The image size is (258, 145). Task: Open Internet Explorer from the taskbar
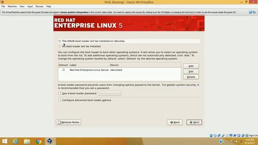pyautogui.click(x=15, y=141)
